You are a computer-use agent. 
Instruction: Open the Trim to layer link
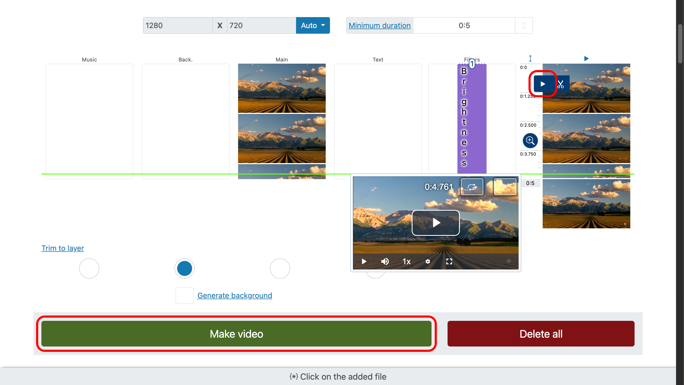(63, 248)
